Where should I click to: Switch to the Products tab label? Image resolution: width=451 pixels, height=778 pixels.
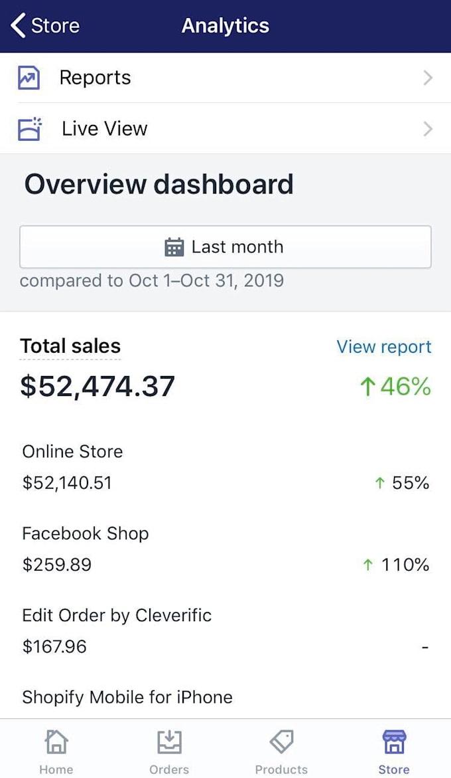[x=281, y=769]
